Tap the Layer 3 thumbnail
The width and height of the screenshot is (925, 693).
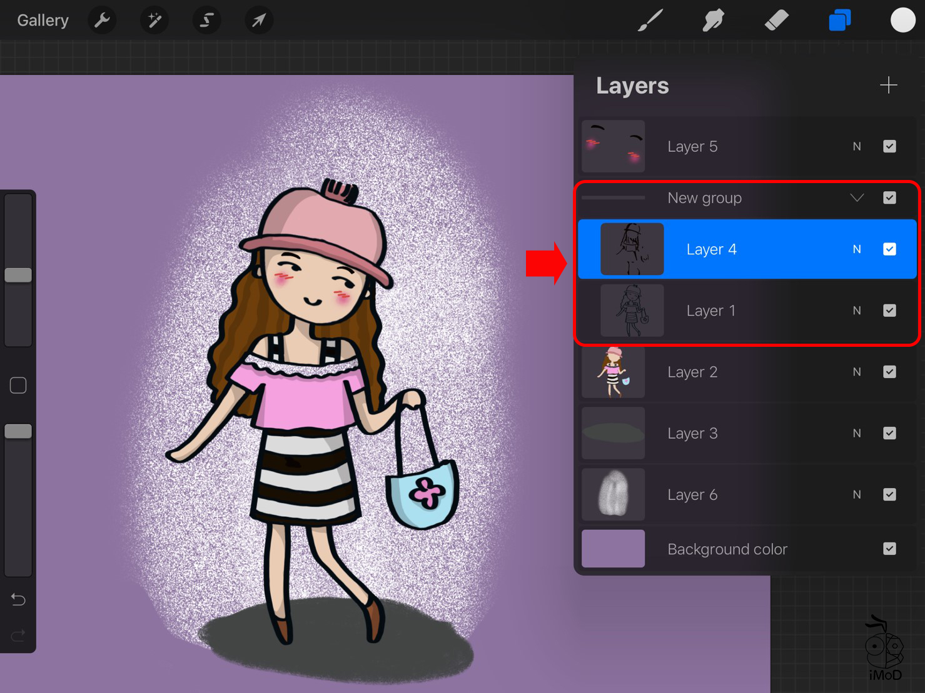click(613, 433)
